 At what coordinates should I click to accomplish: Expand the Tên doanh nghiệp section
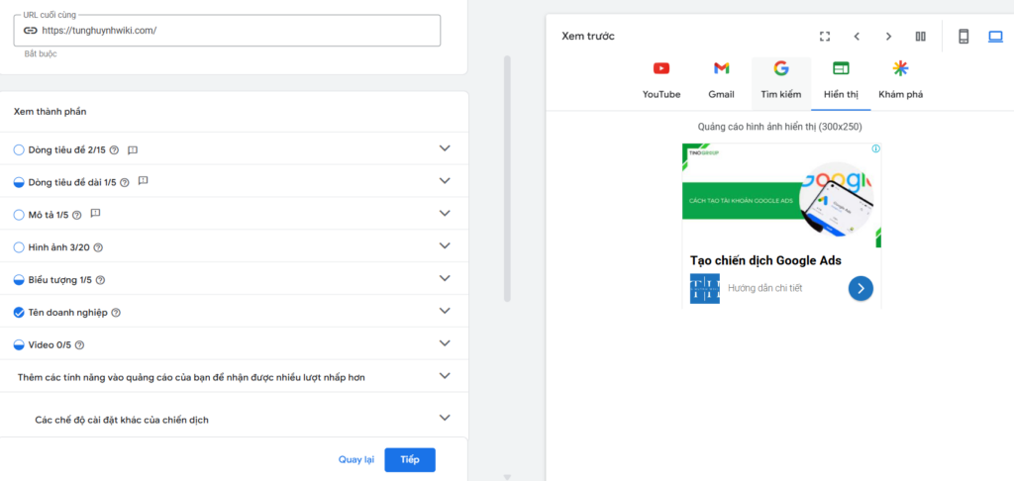pyautogui.click(x=445, y=311)
